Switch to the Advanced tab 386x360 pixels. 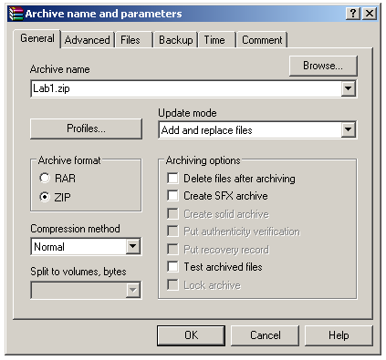[x=88, y=40]
